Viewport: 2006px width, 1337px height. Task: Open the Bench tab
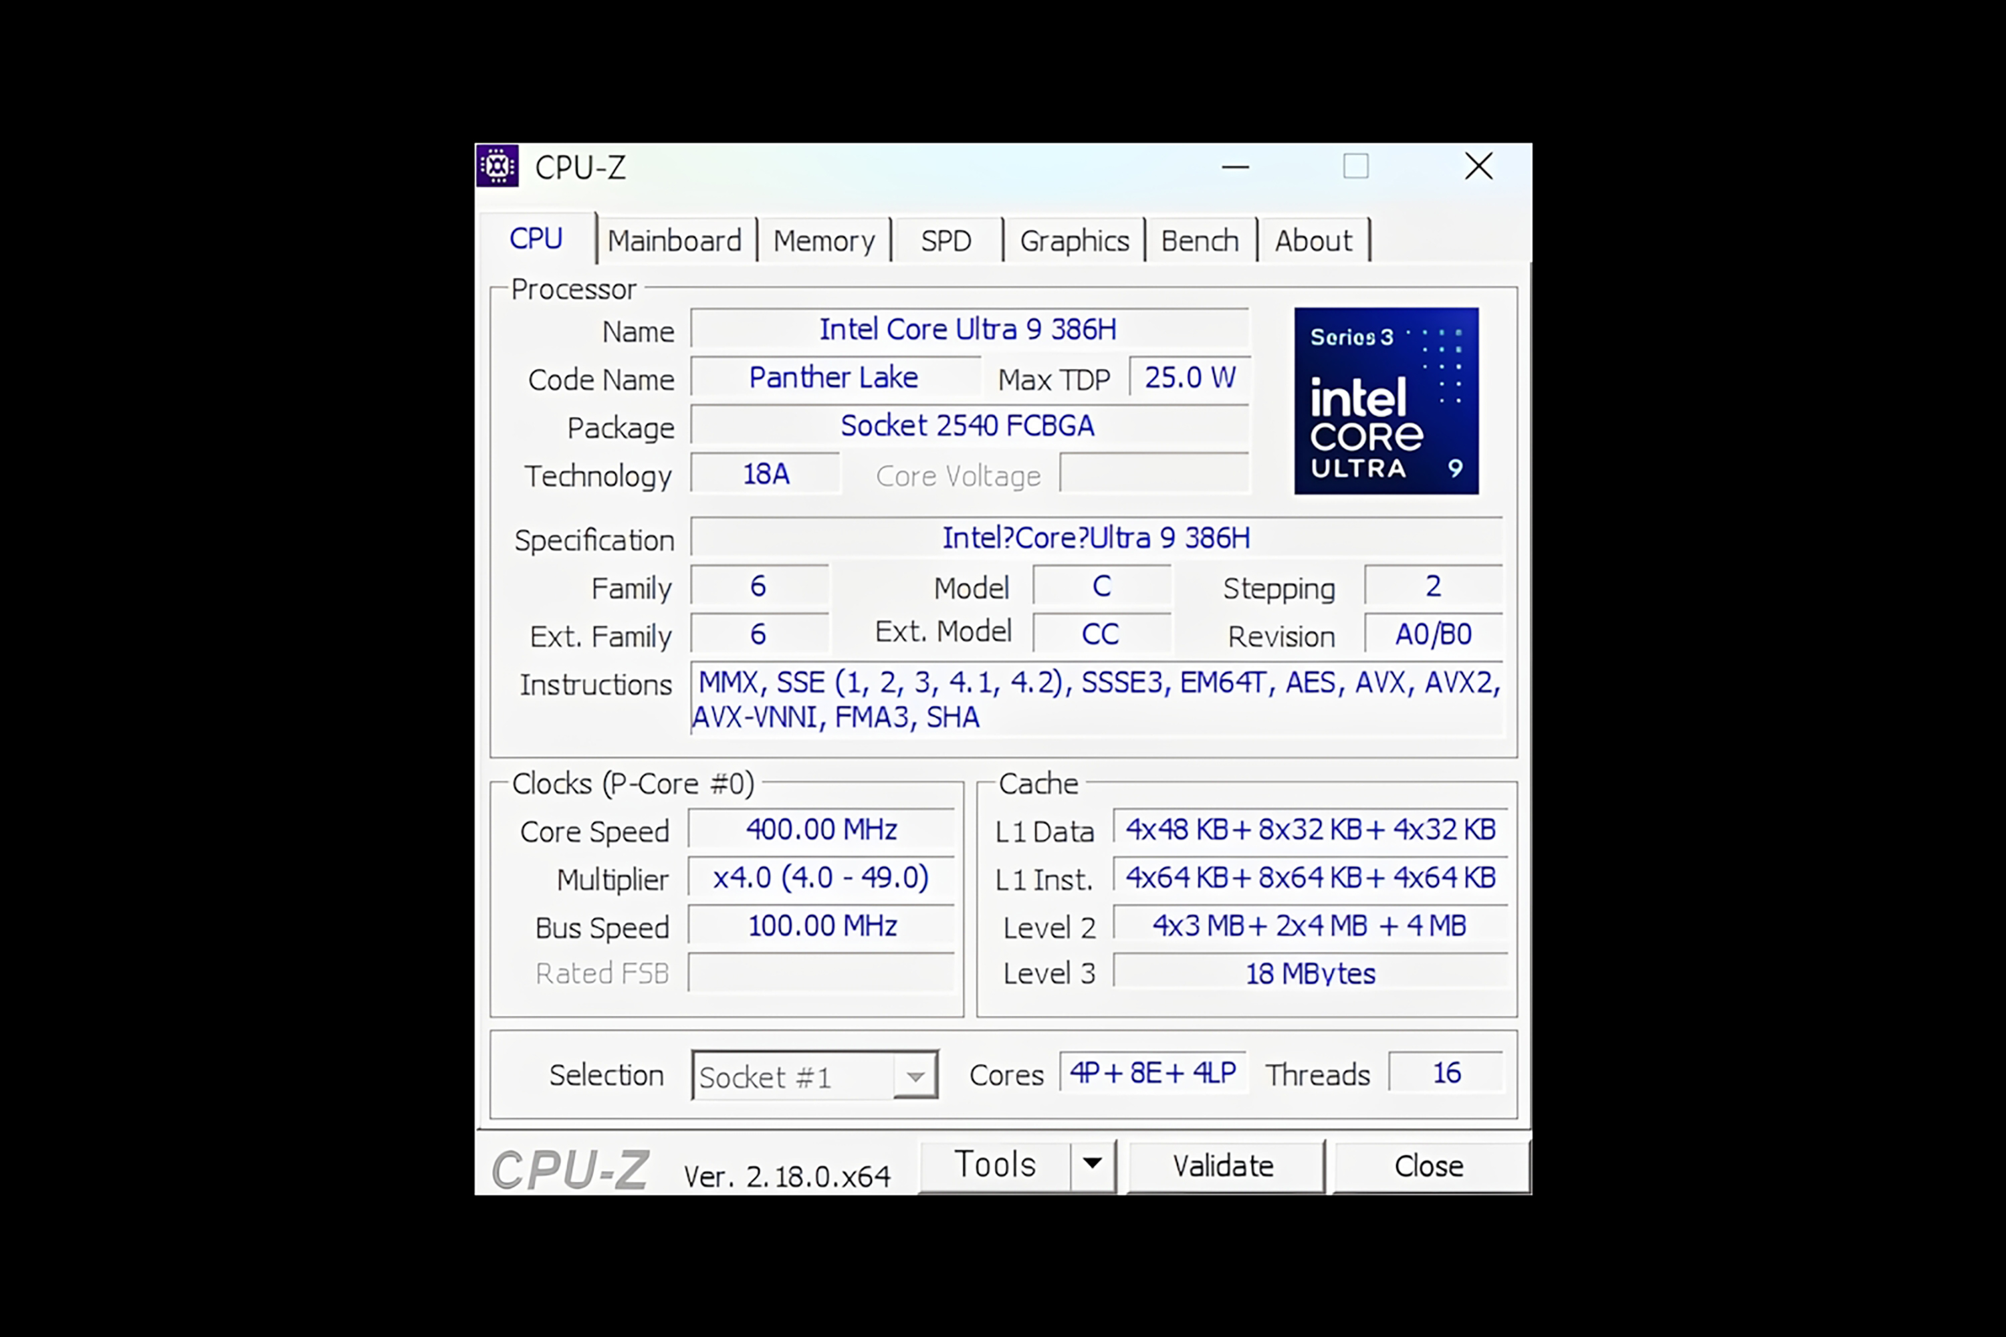coord(1199,241)
